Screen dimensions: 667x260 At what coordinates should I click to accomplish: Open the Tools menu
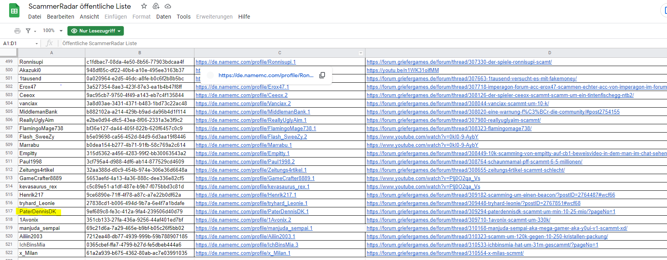[x=184, y=17]
